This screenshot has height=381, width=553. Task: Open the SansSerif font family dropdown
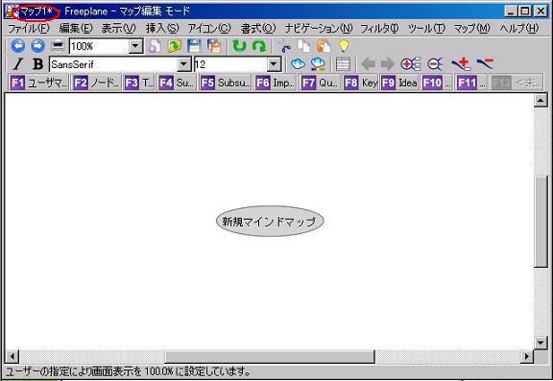pyautogui.click(x=183, y=64)
